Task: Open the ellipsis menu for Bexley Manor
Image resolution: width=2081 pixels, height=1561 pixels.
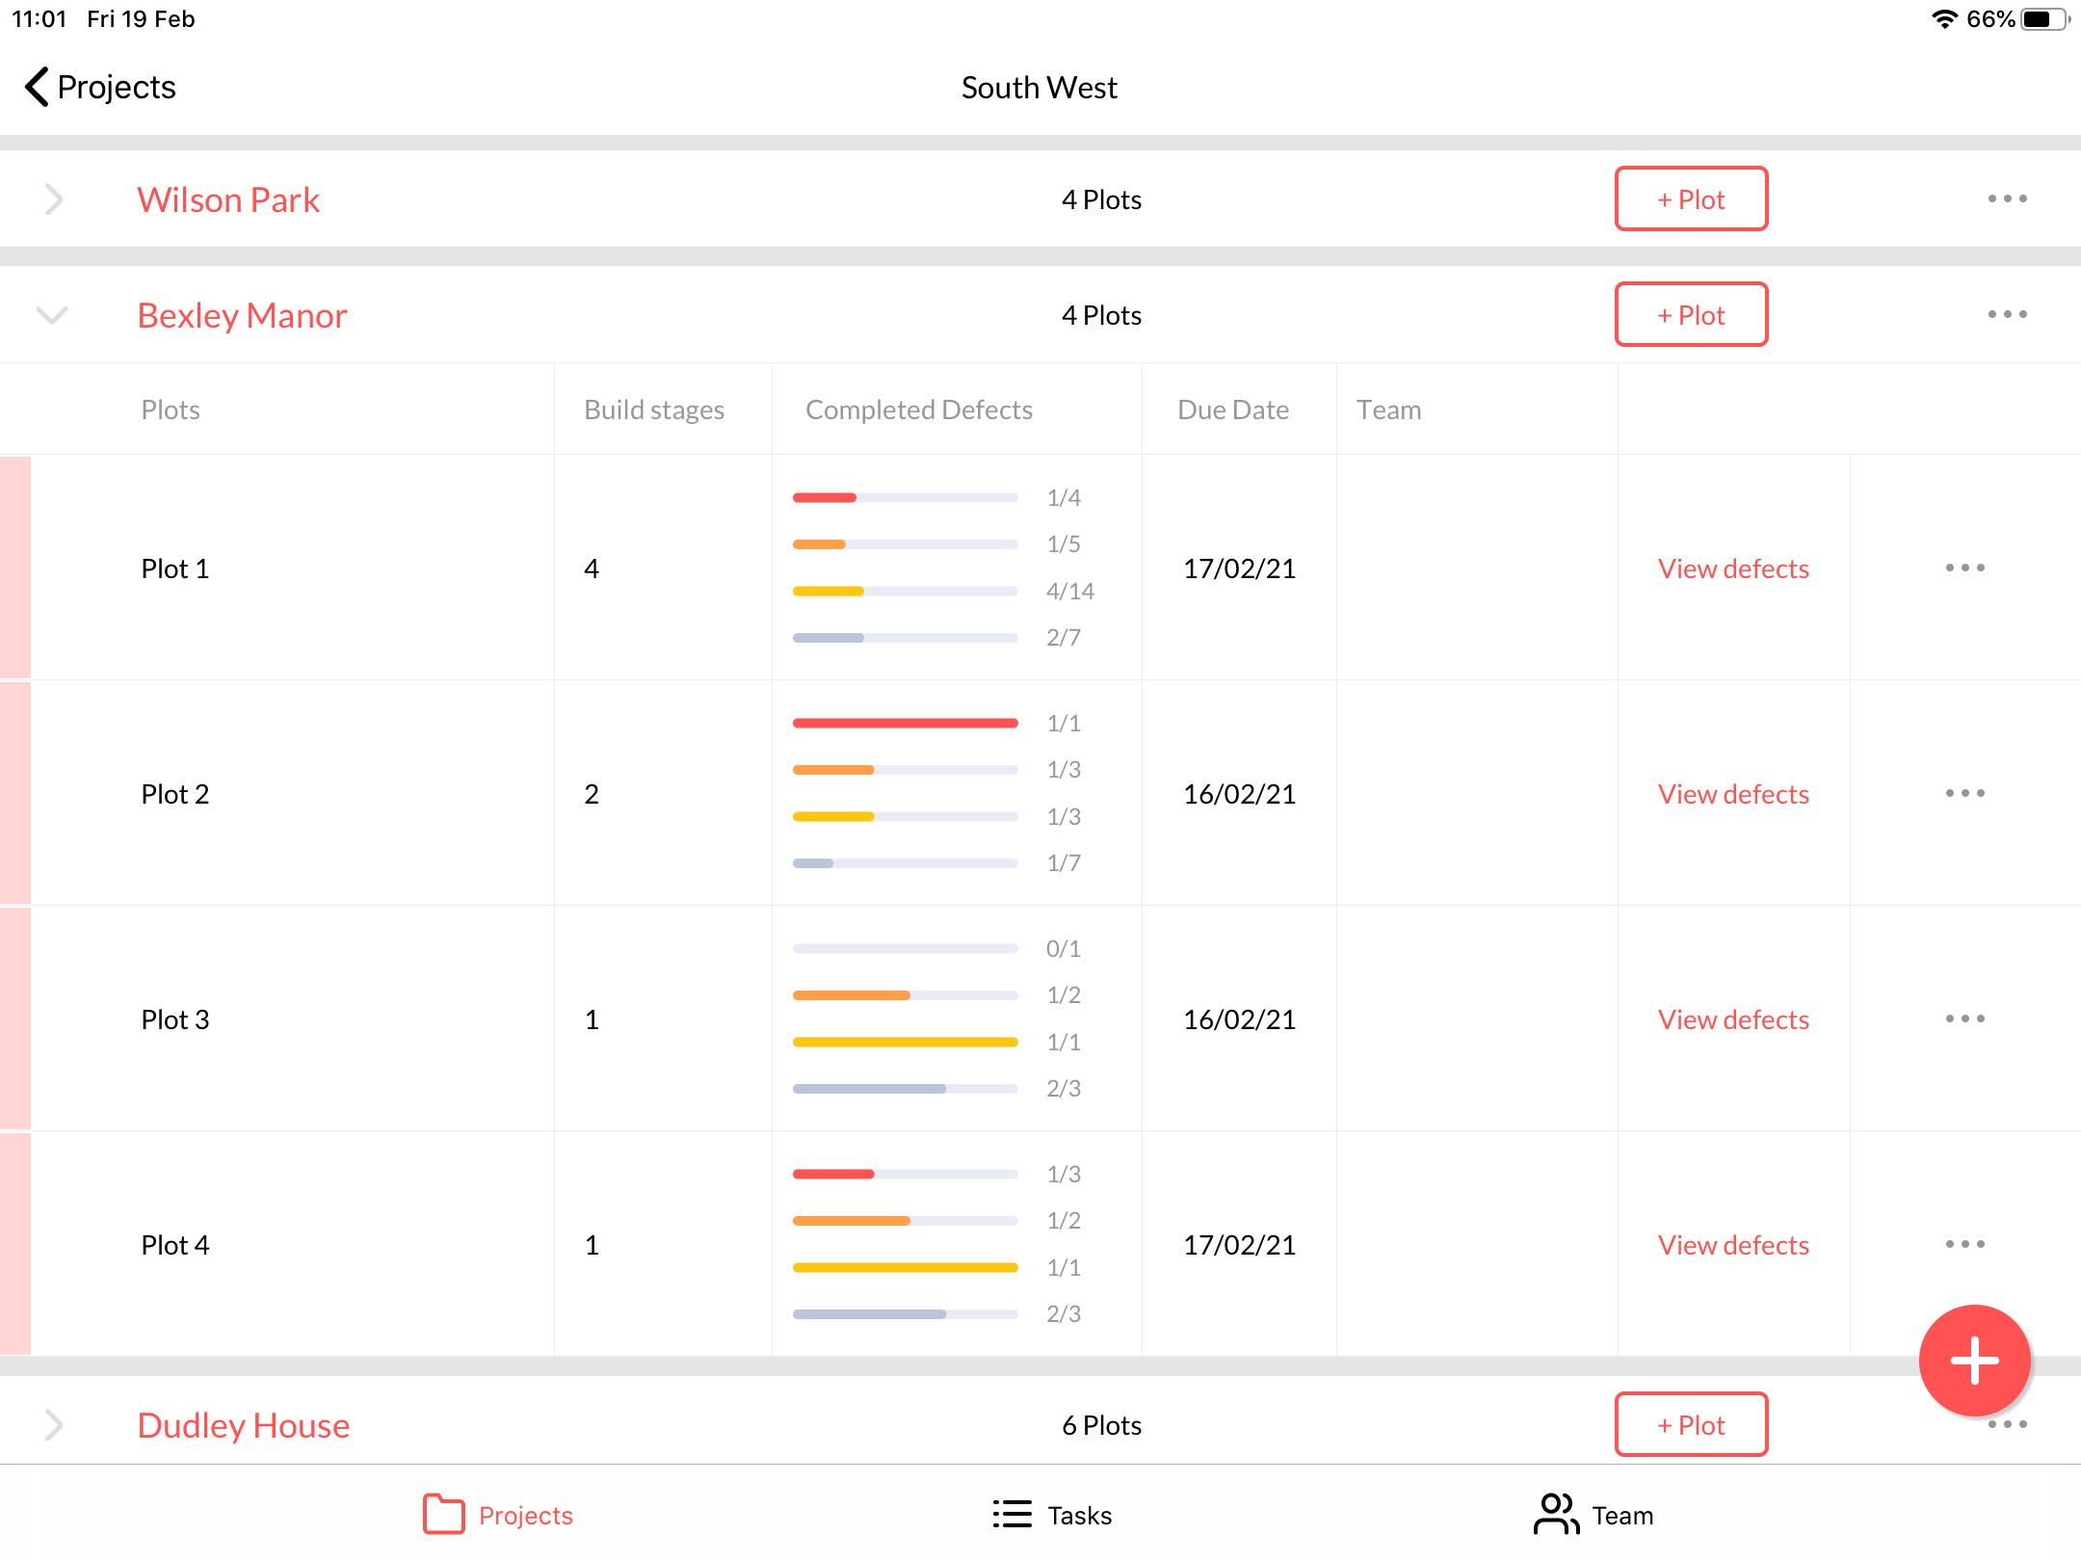Action: [2007, 314]
